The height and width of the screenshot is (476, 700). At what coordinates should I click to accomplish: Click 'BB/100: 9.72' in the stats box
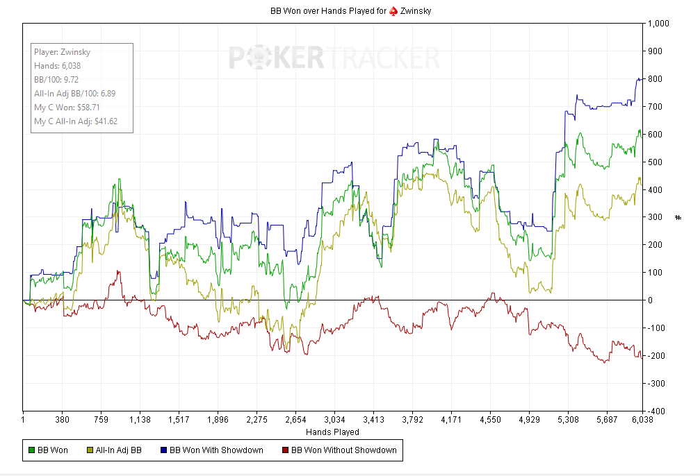point(56,79)
